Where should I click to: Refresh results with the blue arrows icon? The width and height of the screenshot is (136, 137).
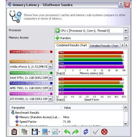86,132
